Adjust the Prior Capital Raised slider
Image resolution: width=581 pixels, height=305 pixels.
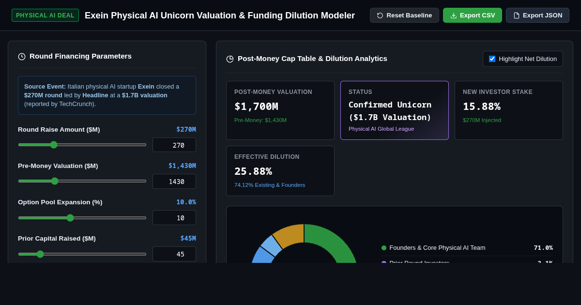click(82, 254)
